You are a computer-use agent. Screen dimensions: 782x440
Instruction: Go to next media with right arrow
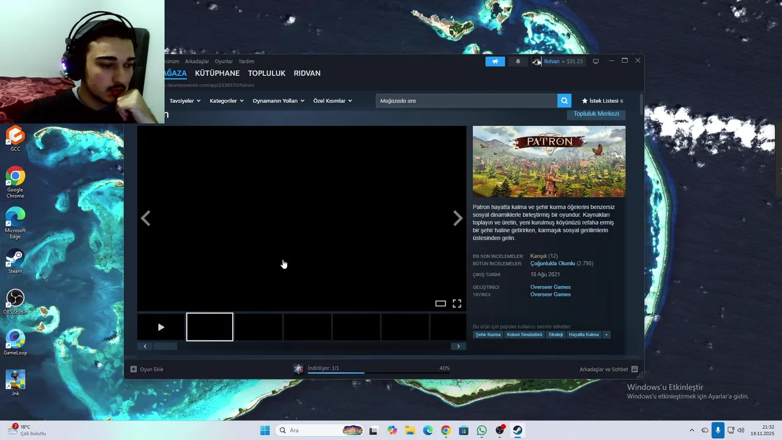click(458, 218)
